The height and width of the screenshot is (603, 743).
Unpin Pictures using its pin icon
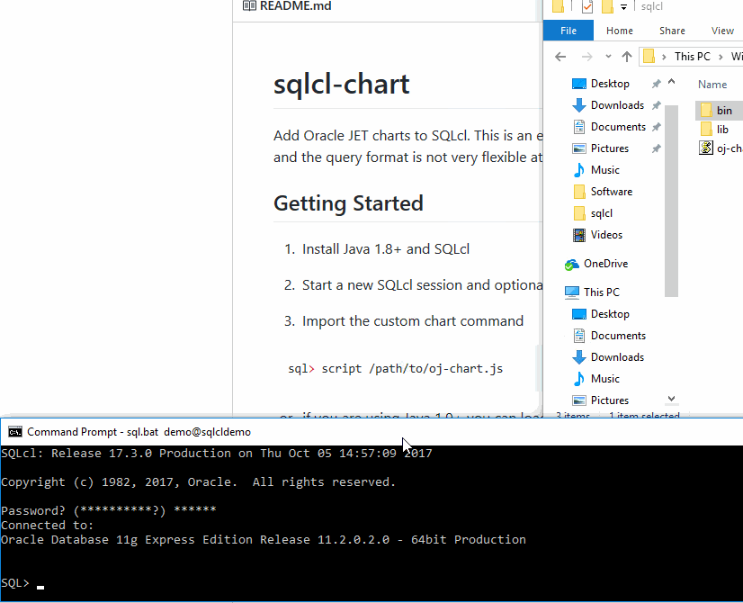pyautogui.click(x=657, y=148)
